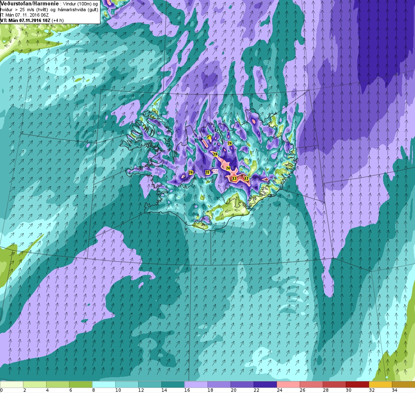Click the 30–32 m/s dark red legend swatch

pyautogui.click(x=357, y=384)
